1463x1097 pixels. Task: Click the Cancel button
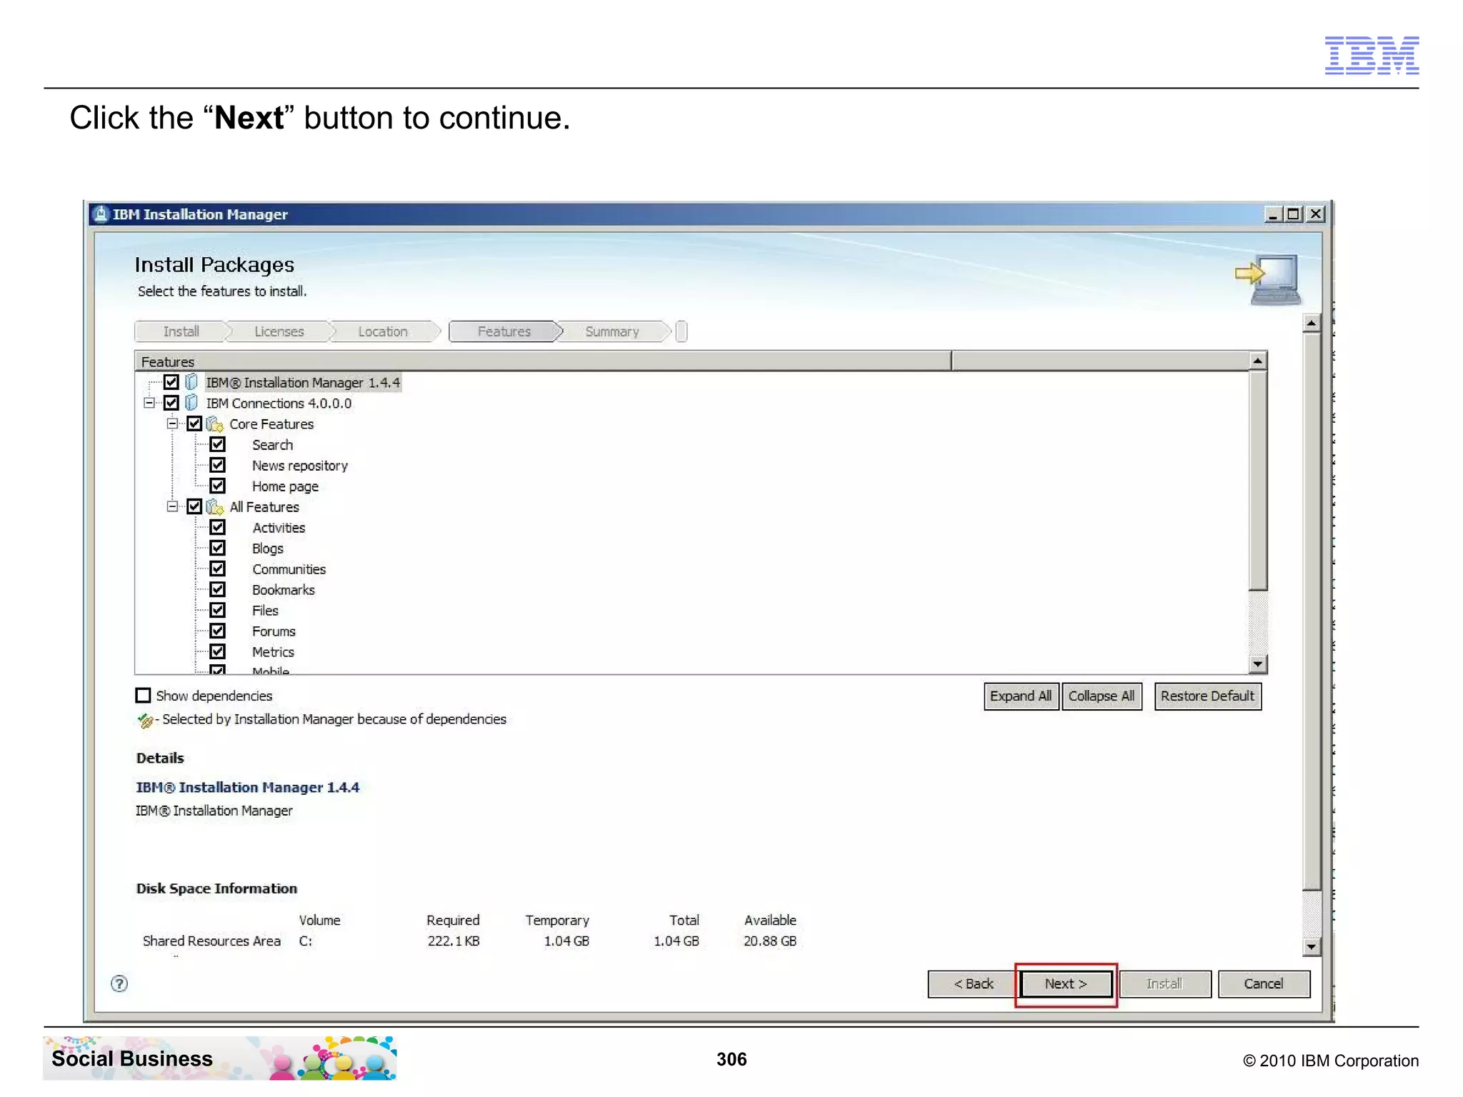pos(1264,984)
